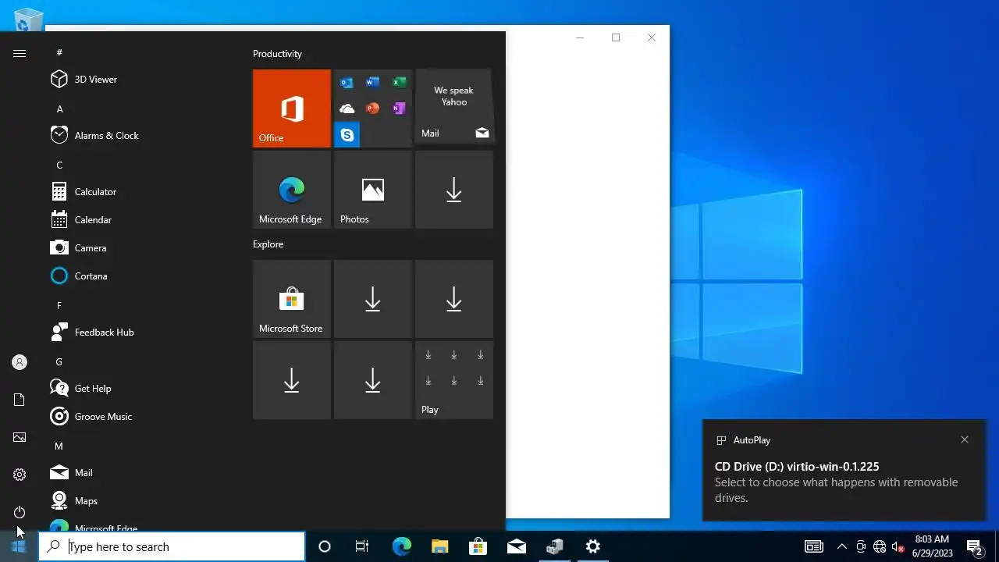Open Word icon in Office tile group
Viewport: 999px width, 562px height.
coord(373,83)
